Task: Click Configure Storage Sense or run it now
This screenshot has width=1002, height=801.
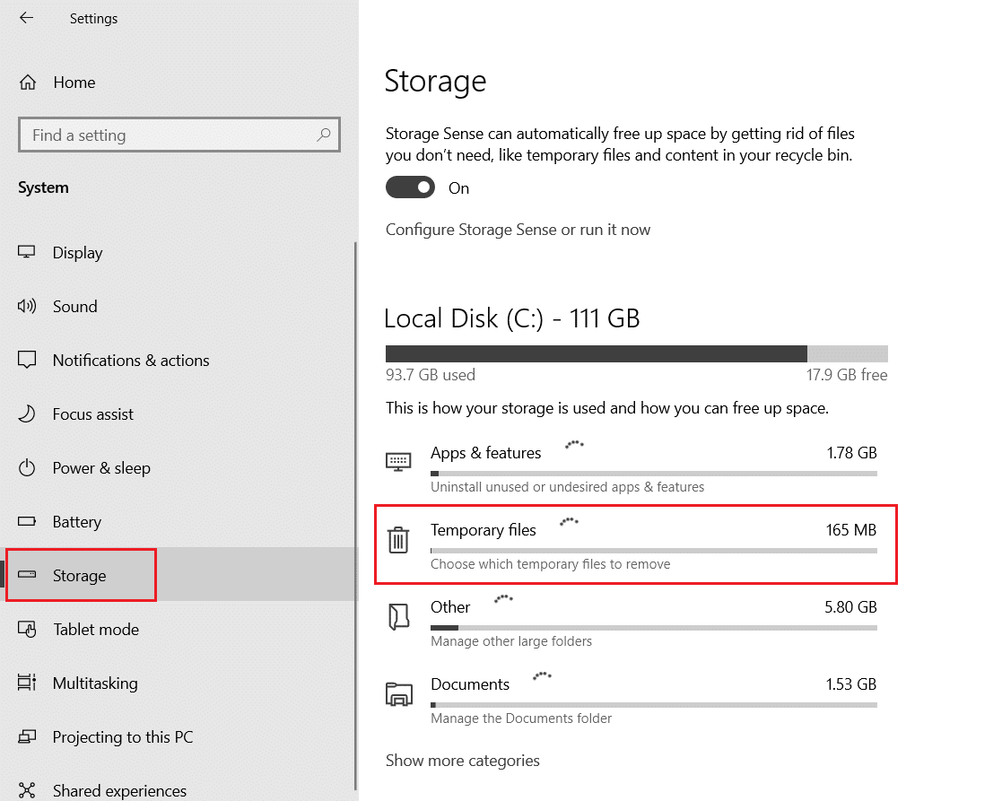Action: click(x=518, y=230)
